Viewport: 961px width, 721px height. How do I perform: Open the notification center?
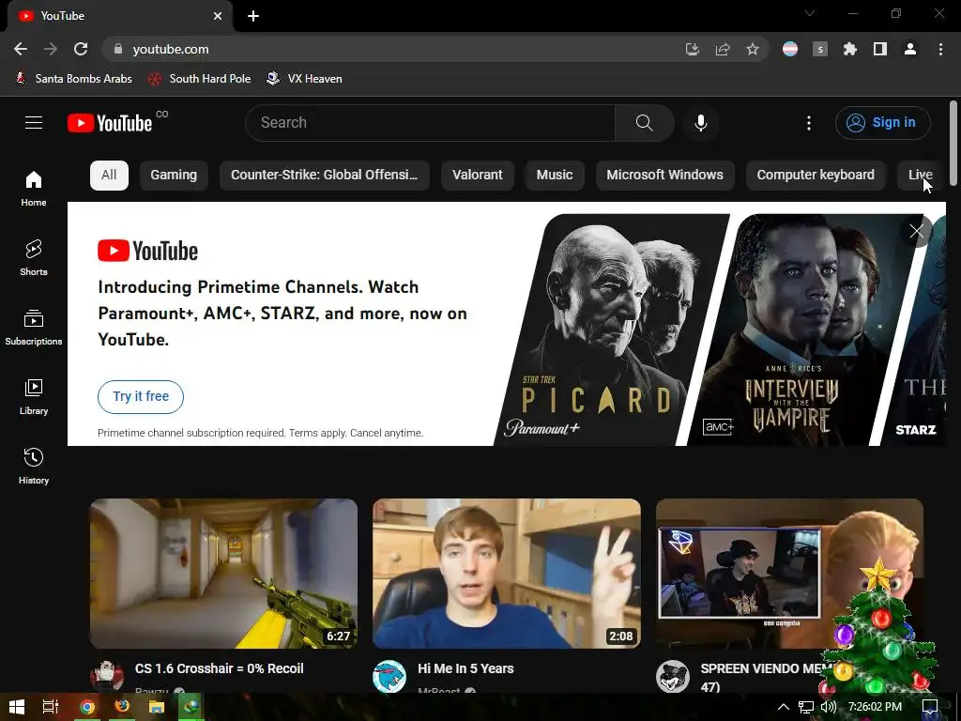pyautogui.click(x=930, y=707)
